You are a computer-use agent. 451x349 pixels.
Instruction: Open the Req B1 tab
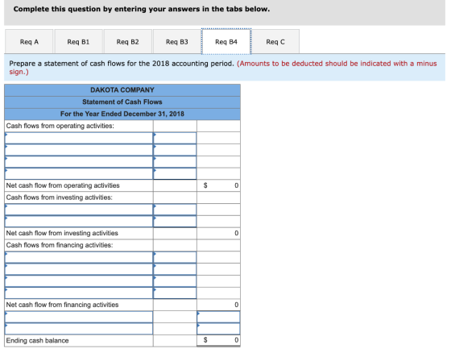point(79,41)
